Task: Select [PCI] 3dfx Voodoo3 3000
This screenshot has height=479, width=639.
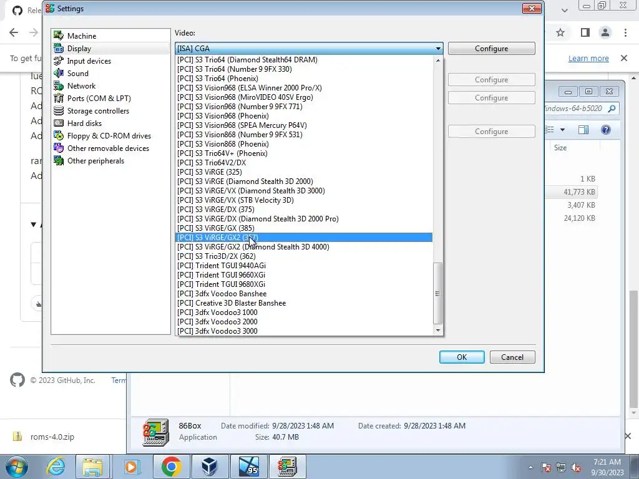Action: pyautogui.click(x=304, y=332)
